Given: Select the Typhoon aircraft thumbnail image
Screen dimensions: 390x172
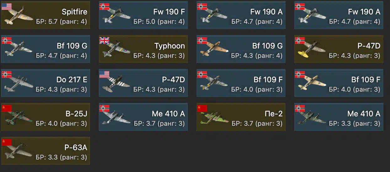Looking at the screenshot, I should [117, 50].
